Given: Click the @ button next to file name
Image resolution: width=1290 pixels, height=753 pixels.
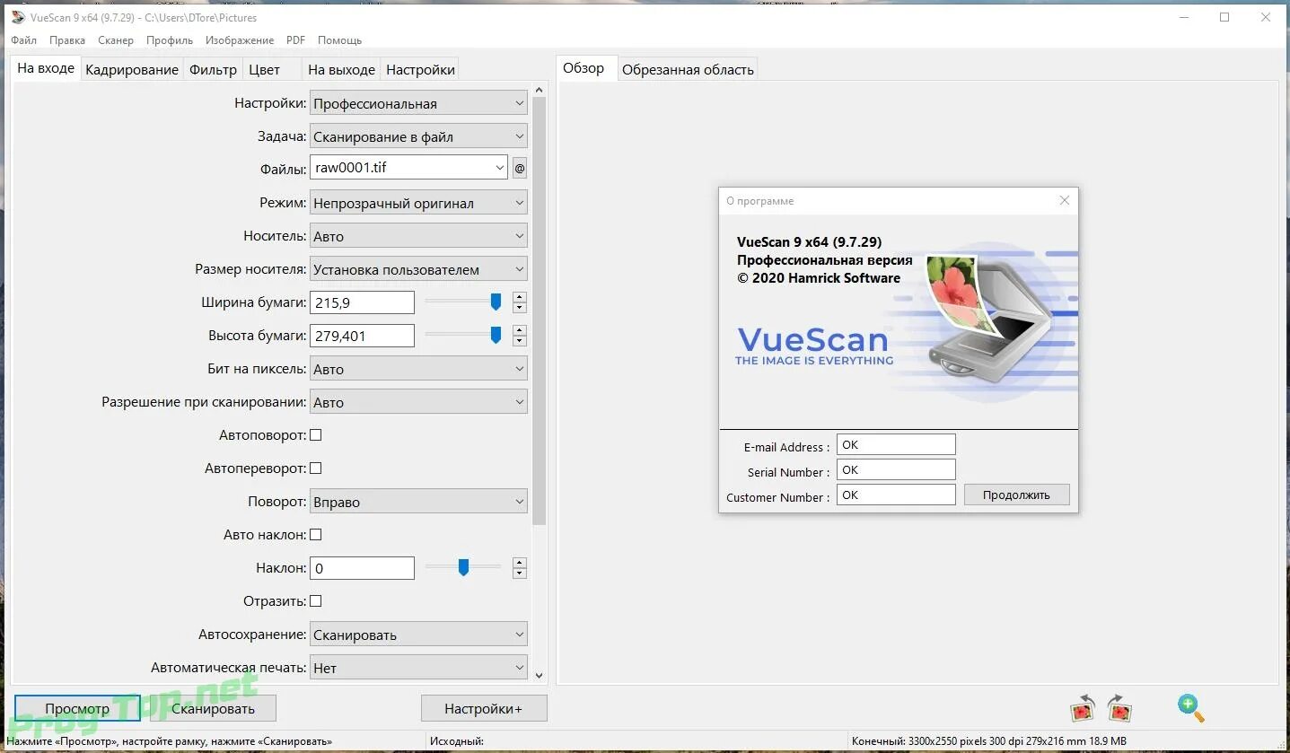Looking at the screenshot, I should click(519, 168).
